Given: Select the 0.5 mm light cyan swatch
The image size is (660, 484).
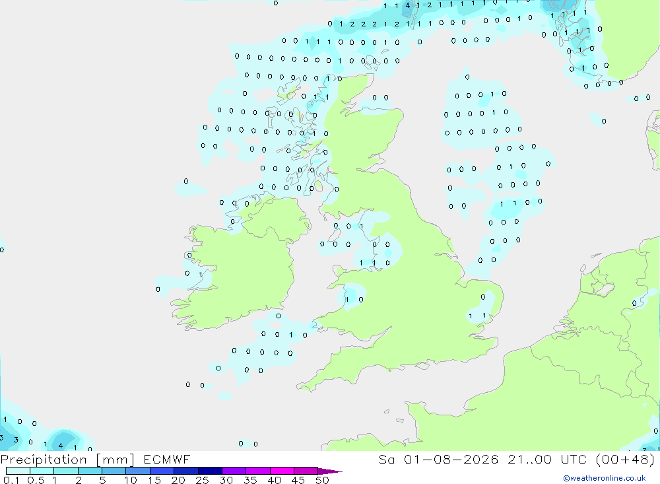Looking at the screenshot, I should pyautogui.click(x=42, y=471).
